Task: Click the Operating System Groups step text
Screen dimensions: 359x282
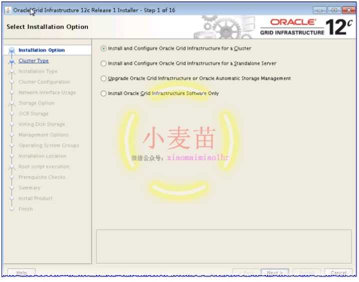Action: tap(49, 145)
